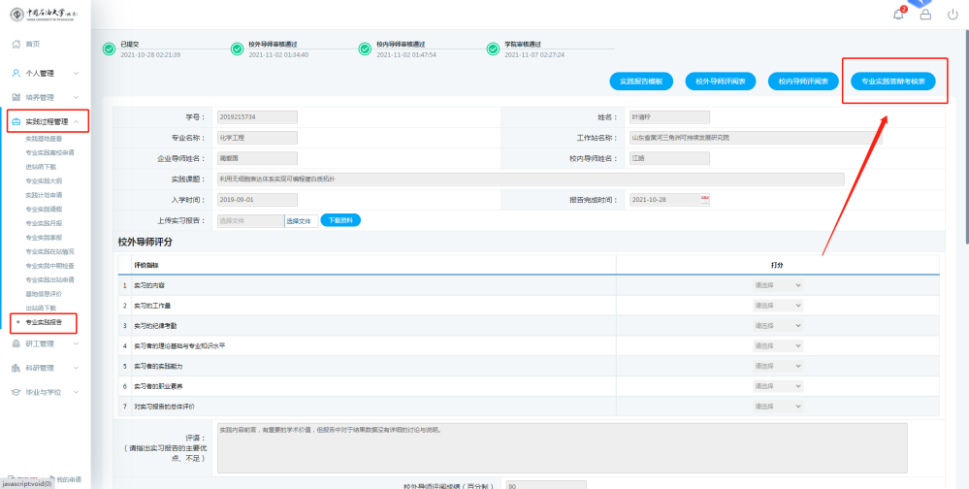Open score dropdown for 实习者的实践能力
969x489 pixels.
coord(778,365)
